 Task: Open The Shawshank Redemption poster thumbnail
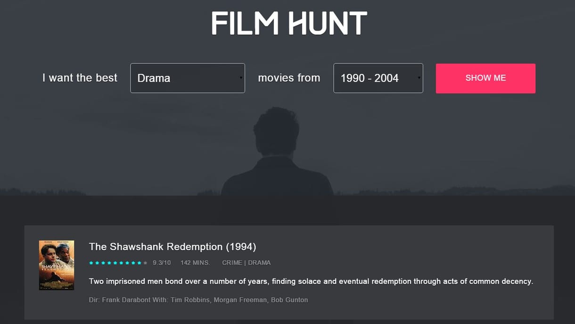pos(57,265)
